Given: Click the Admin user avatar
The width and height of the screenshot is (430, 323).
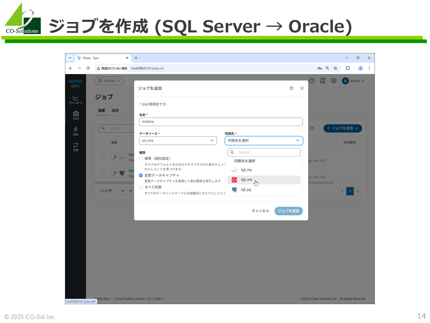Looking at the screenshot, I should click(345, 81).
